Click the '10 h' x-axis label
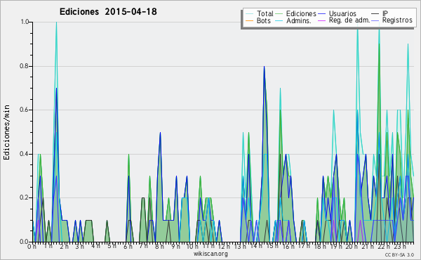Screen dimensions: 421x260 [x=192, y=246]
